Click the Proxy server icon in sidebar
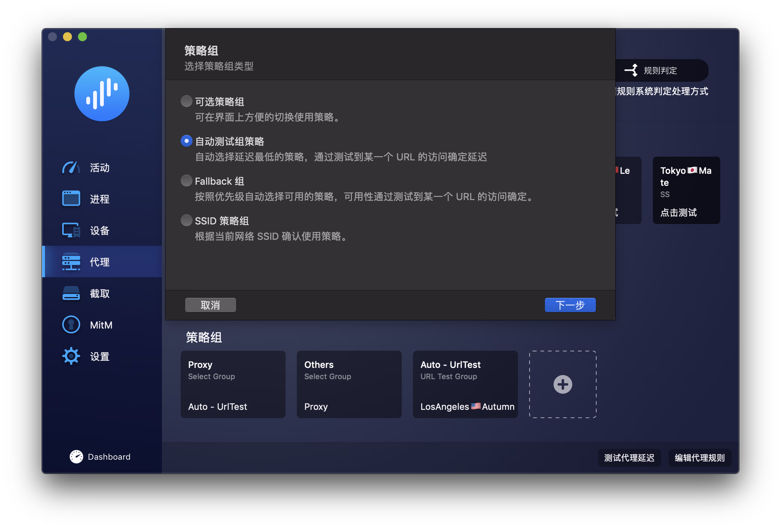 pos(71,262)
